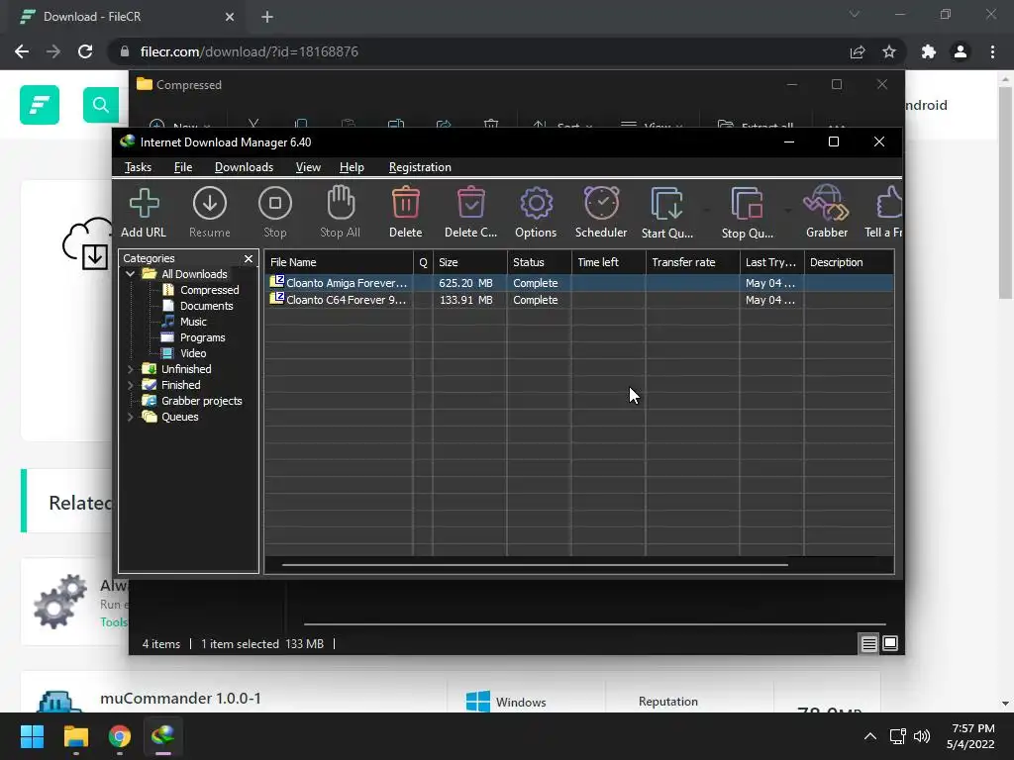Screen dimensions: 1014x760
Task: Open the File menu
Action: 183,167
